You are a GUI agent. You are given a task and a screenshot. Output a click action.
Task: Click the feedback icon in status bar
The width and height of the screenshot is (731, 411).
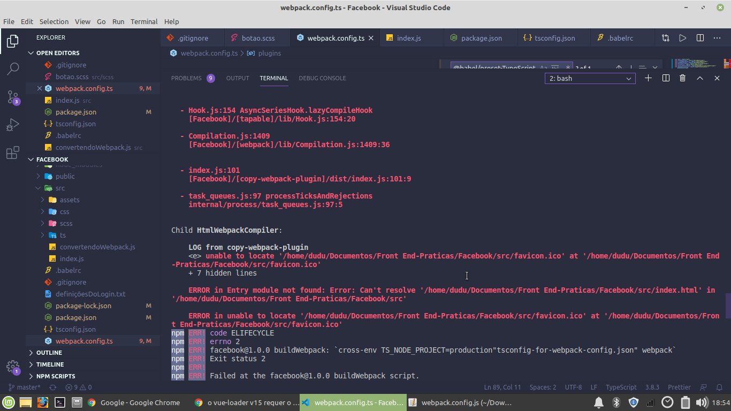704,387
